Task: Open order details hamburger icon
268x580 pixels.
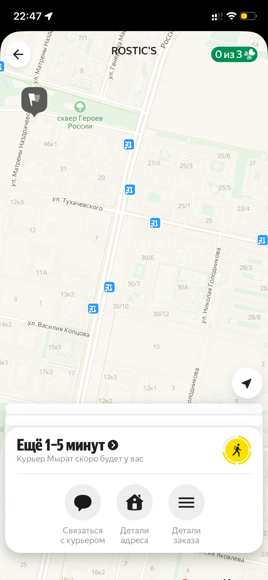Action: pos(186,502)
